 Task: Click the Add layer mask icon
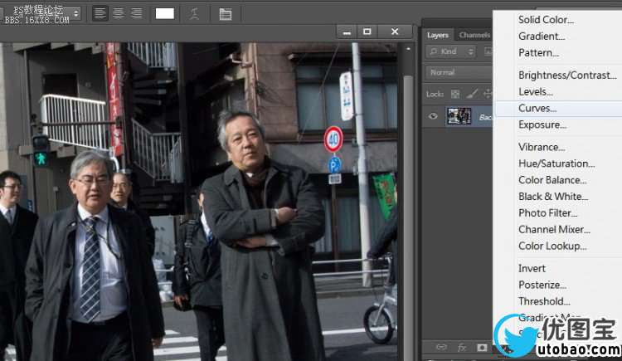coord(482,348)
